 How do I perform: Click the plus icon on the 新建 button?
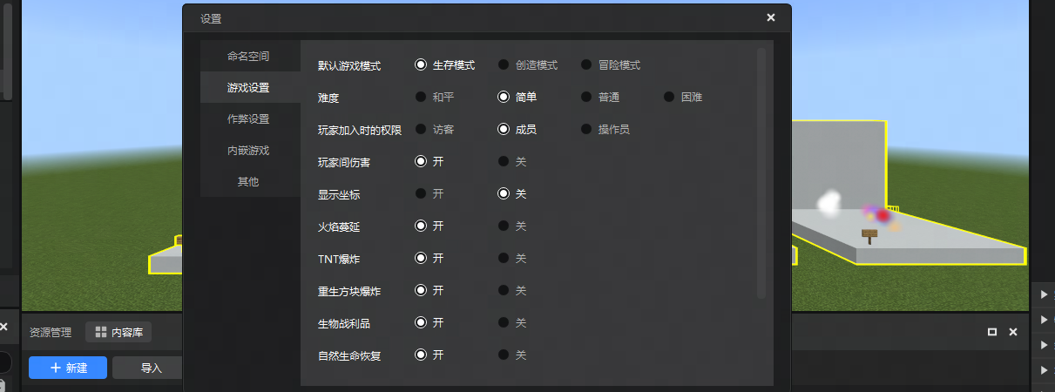[56, 368]
